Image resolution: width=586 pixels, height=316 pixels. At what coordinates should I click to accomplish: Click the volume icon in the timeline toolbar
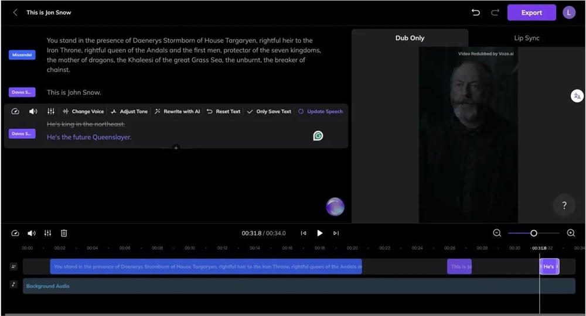[32, 233]
